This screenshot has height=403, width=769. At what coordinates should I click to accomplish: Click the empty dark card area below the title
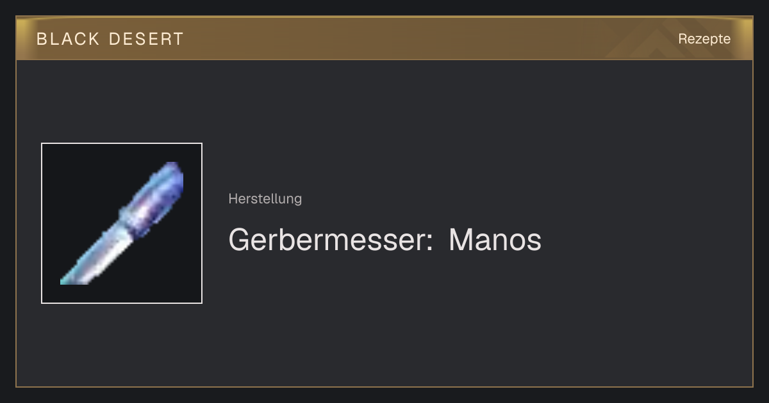[x=449, y=320]
